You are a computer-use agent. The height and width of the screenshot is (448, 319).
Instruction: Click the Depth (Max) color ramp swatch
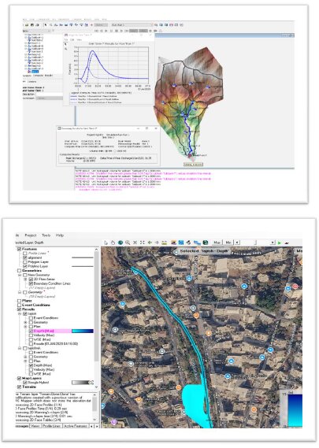click(x=83, y=331)
